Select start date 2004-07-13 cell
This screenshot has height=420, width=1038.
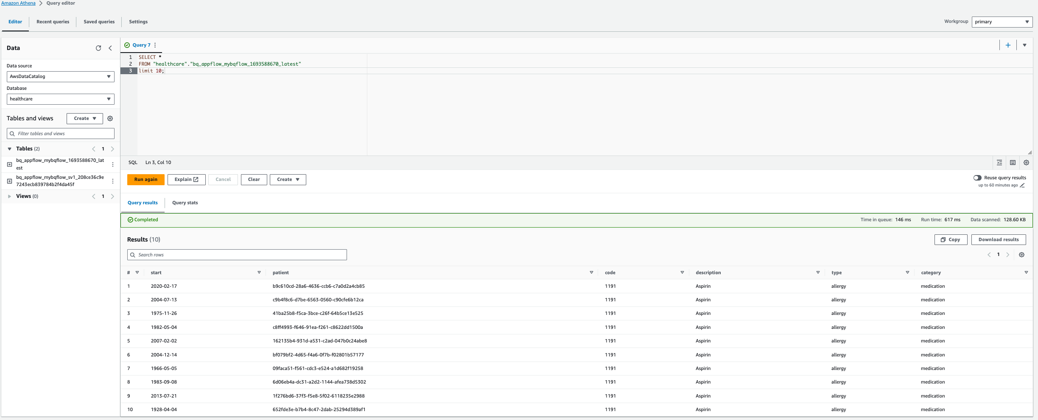click(x=164, y=300)
